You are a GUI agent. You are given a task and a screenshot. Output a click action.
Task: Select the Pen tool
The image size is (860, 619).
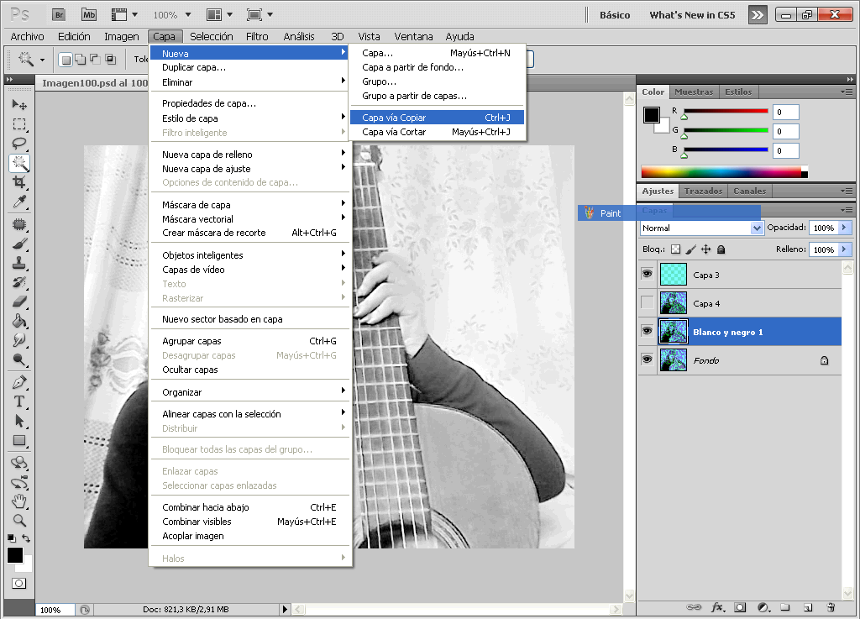(19, 382)
